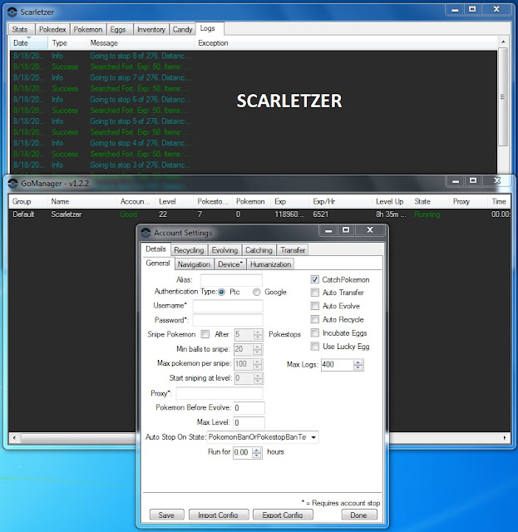Image resolution: width=518 pixels, height=532 pixels.
Task: Enable the Incubate Eggs checkbox
Action: (314, 332)
